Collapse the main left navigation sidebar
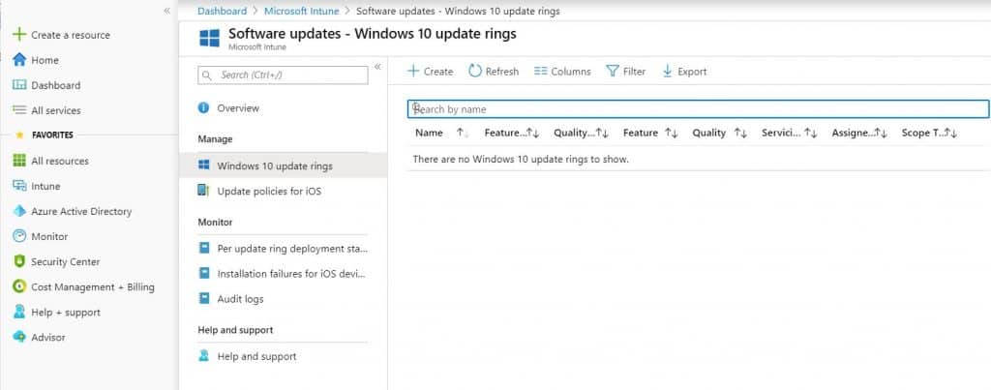This screenshot has width=991, height=390. 166,11
